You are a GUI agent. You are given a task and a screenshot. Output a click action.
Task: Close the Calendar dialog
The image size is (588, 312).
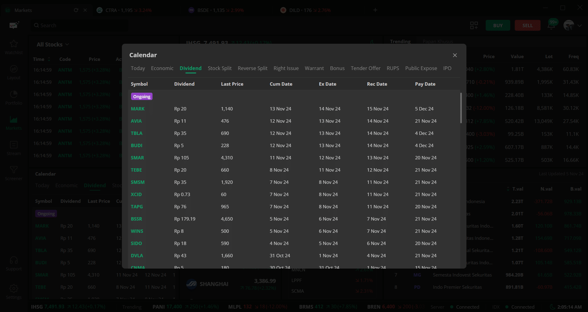(x=455, y=55)
